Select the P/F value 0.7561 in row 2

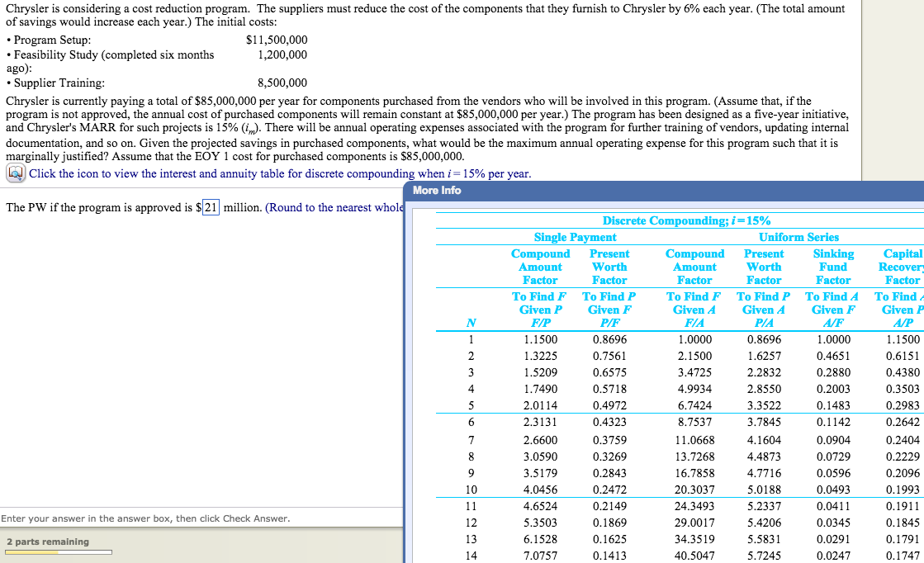pyautogui.click(x=610, y=356)
